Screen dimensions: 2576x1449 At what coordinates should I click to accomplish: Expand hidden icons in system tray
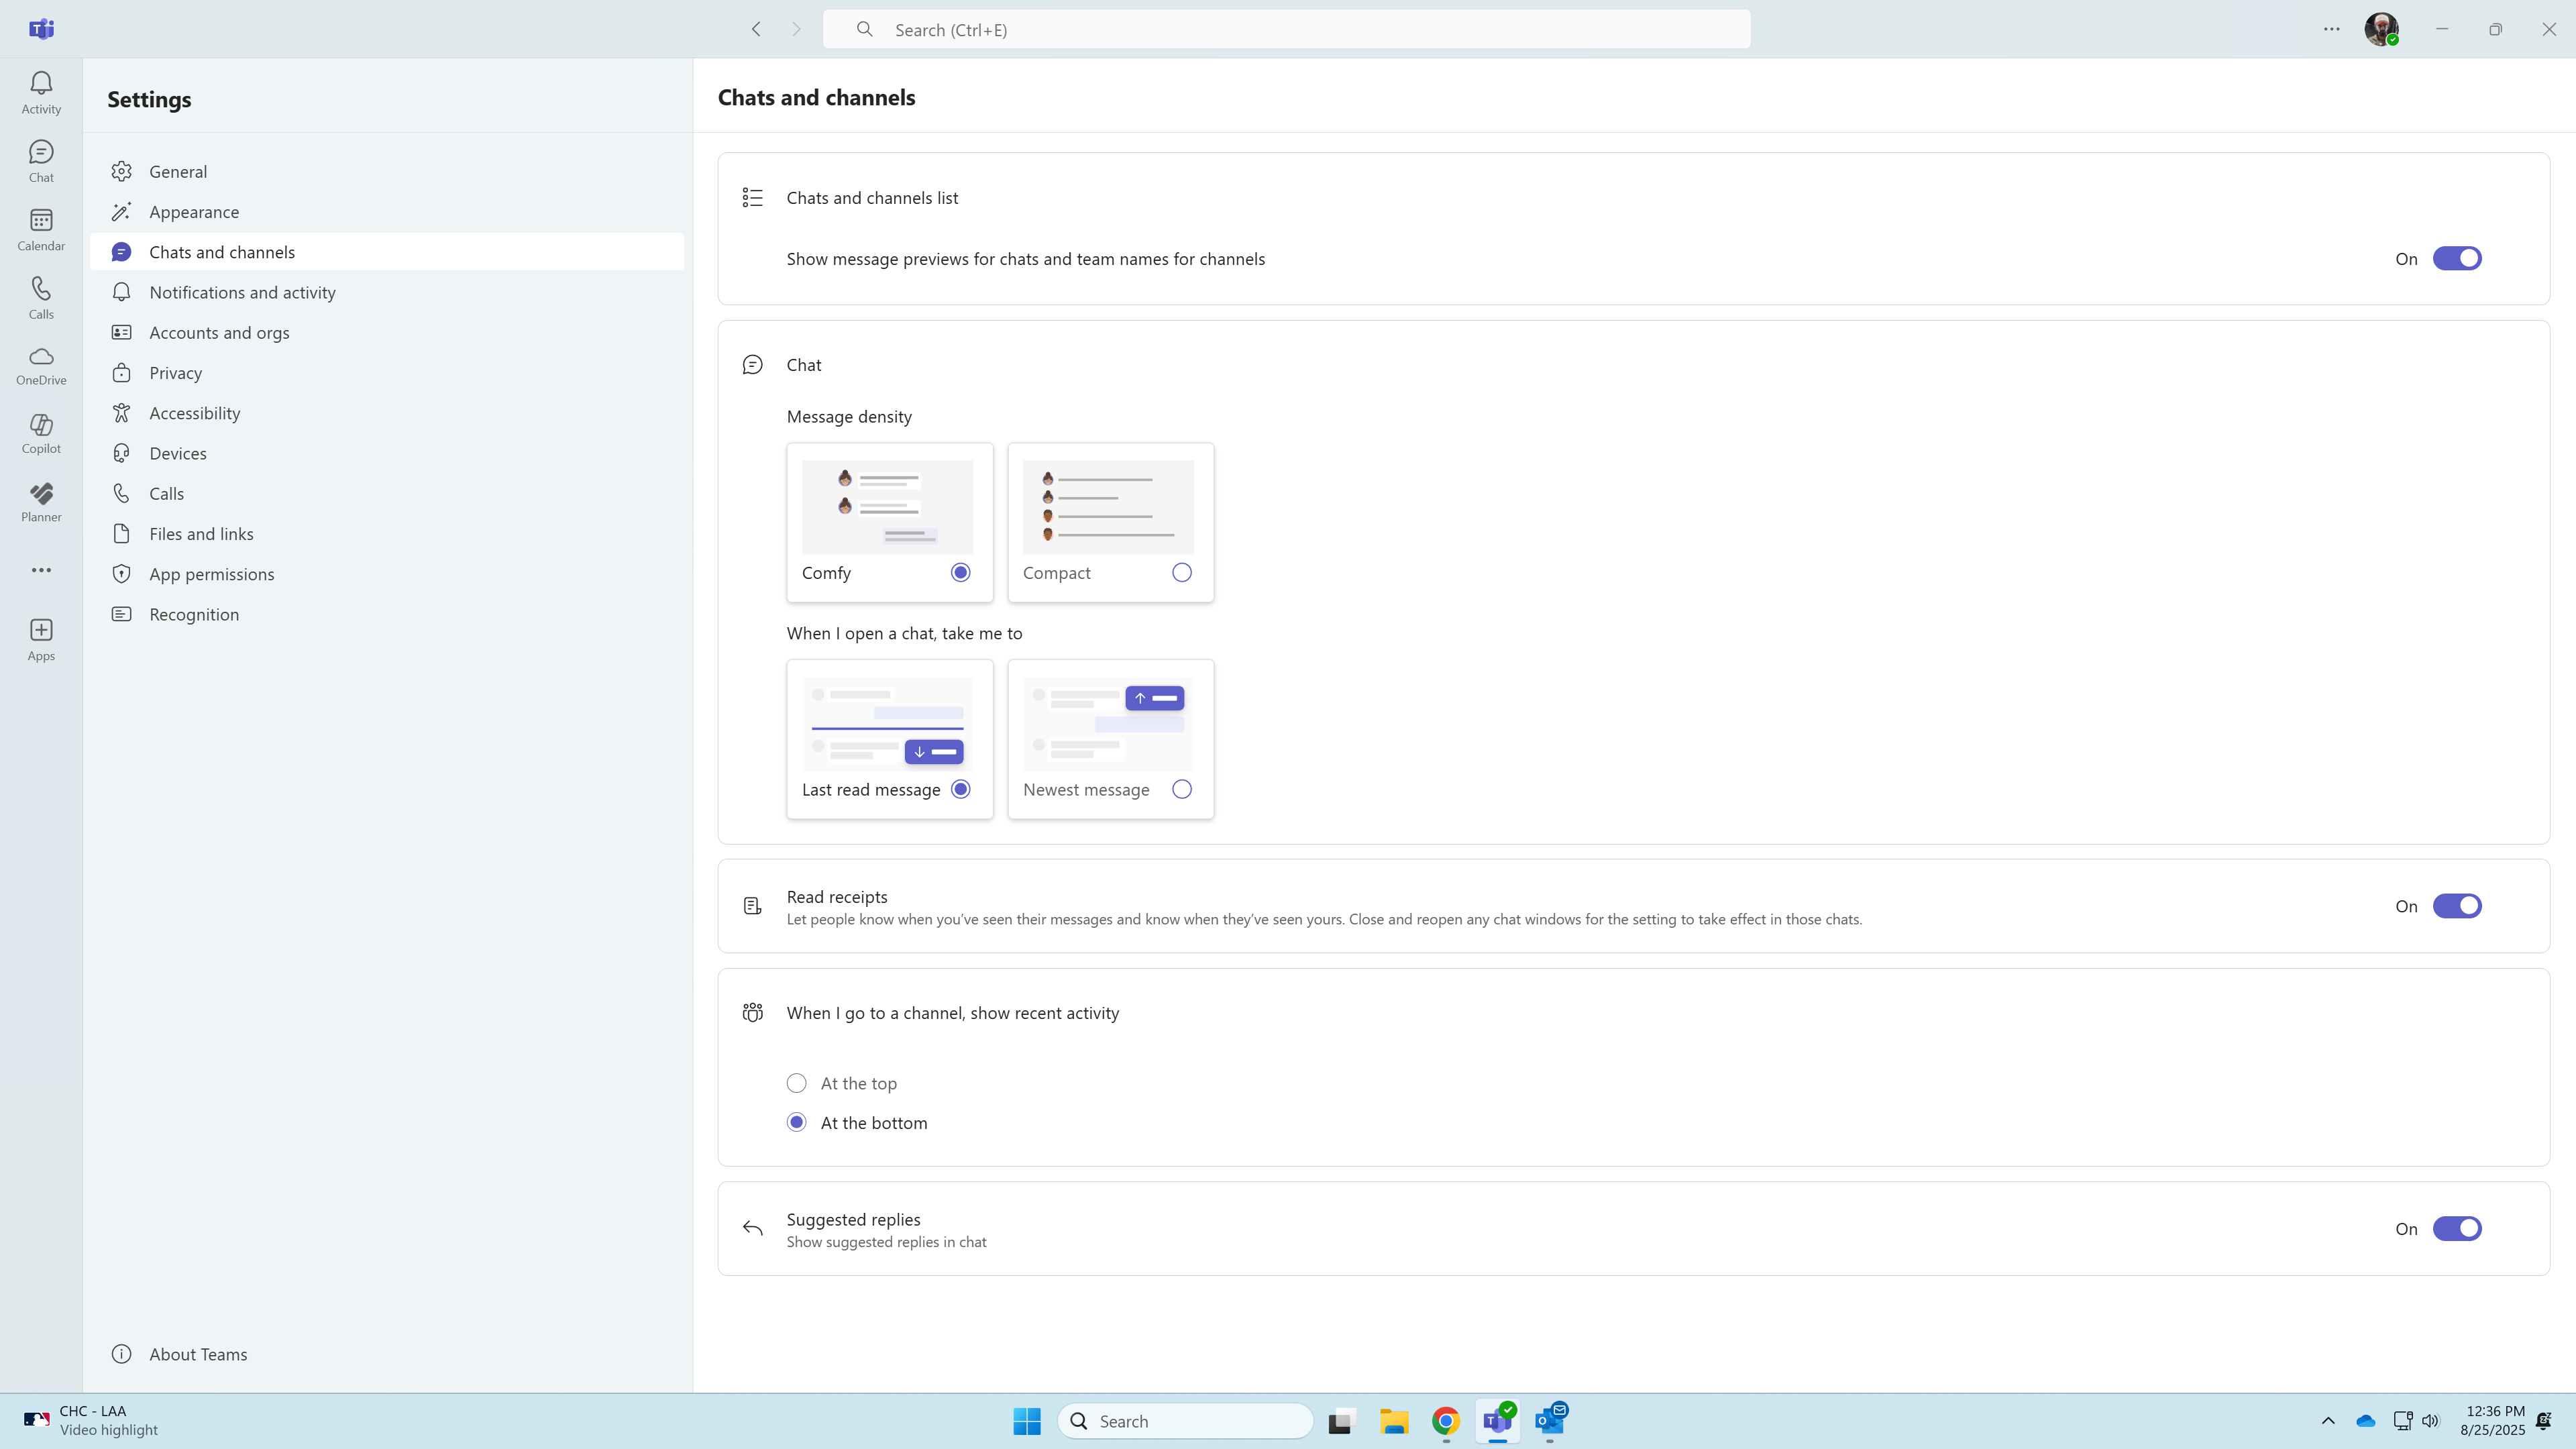2328,1420
